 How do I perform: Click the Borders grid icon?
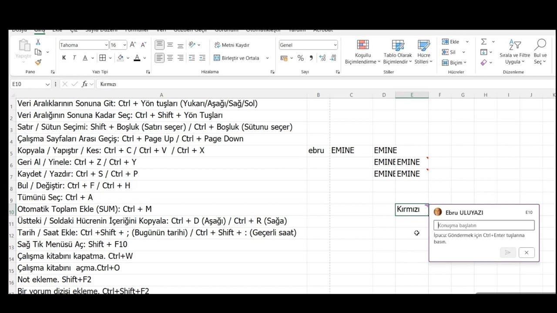coord(102,58)
